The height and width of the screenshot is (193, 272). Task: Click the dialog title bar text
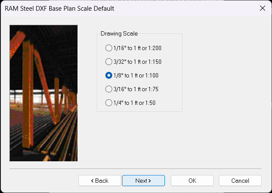pos(60,8)
